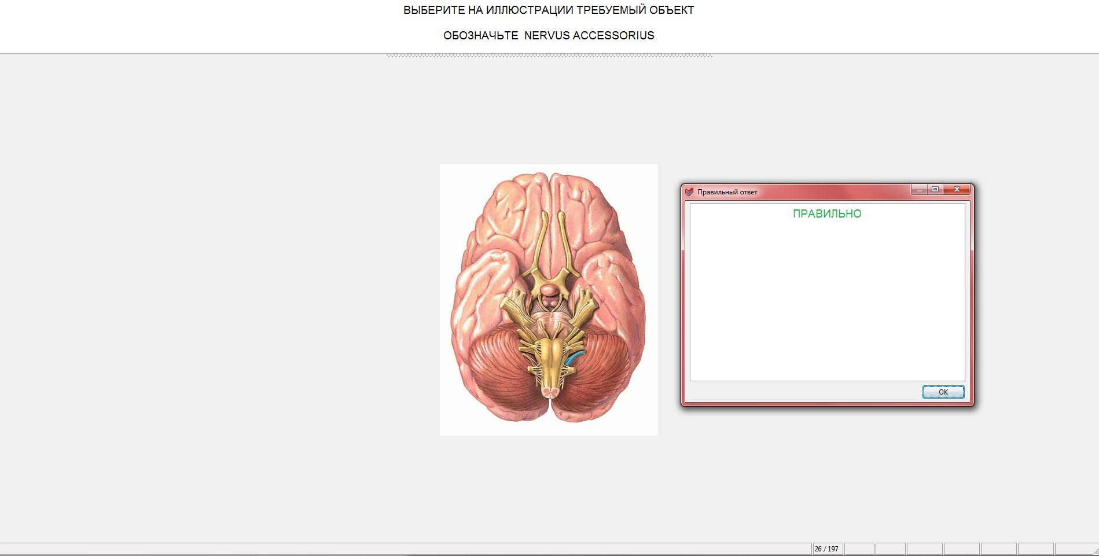This screenshot has height=556, width=1099.
Task: Click the ВЫБЕРИТЕ НА ИЛЛЮСТРАЦИИ heading text
Action: (x=549, y=10)
